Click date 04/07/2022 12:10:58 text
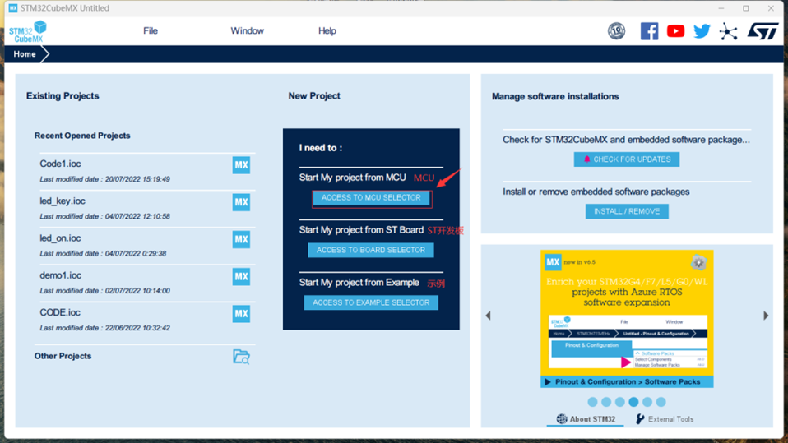The image size is (788, 443). coord(137,216)
